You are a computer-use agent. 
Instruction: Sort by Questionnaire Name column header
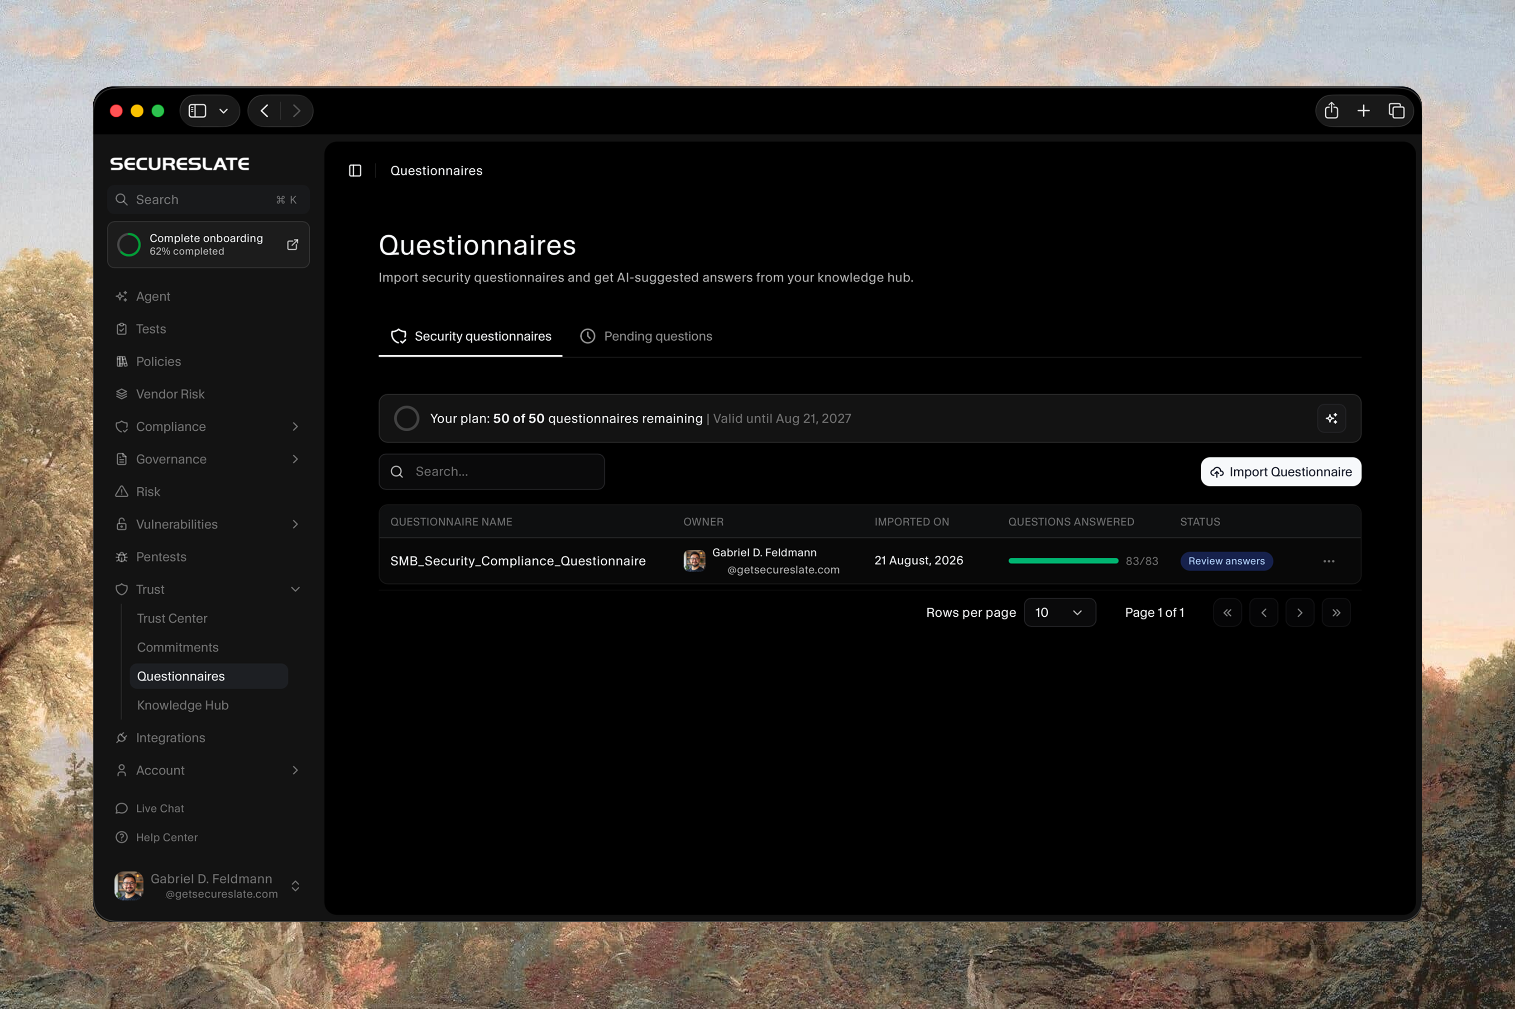[451, 522]
